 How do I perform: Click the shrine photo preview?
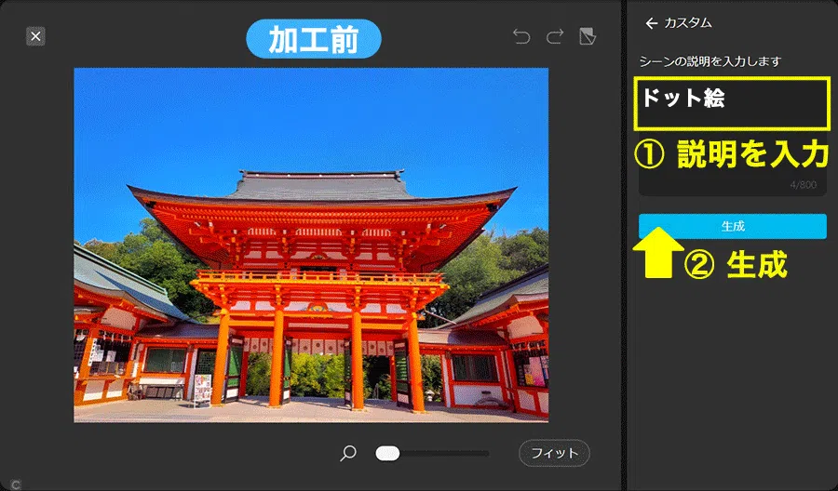pos(311,245)
